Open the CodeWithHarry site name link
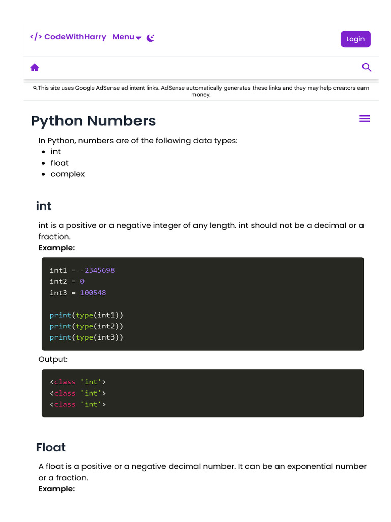The height and width of the screenshot is (522, 391). (x=75, y=37)
